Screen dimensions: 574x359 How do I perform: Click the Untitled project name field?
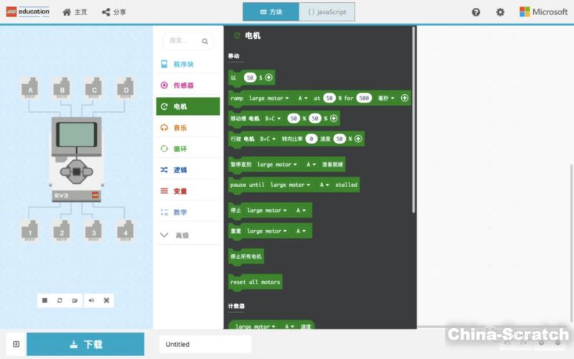click(205, 344)
